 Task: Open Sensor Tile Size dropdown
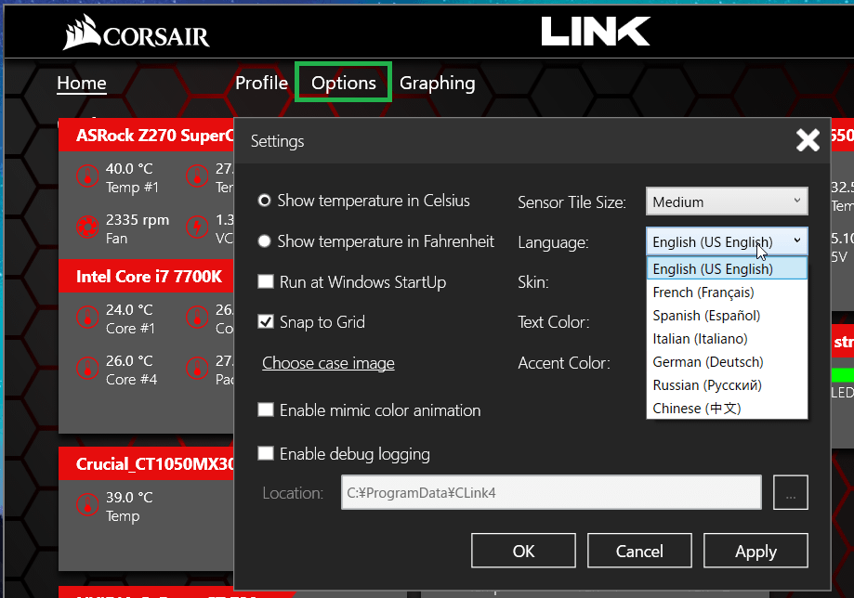click(727, 201)
